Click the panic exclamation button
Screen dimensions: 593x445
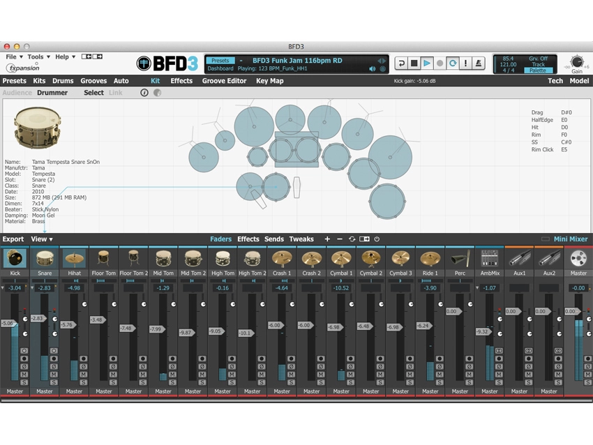465,63
